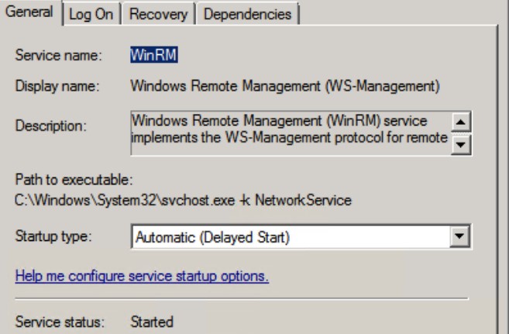509x334 pixels.
Task: Open the Help me configure service startup options link
Action: [142, 277]
